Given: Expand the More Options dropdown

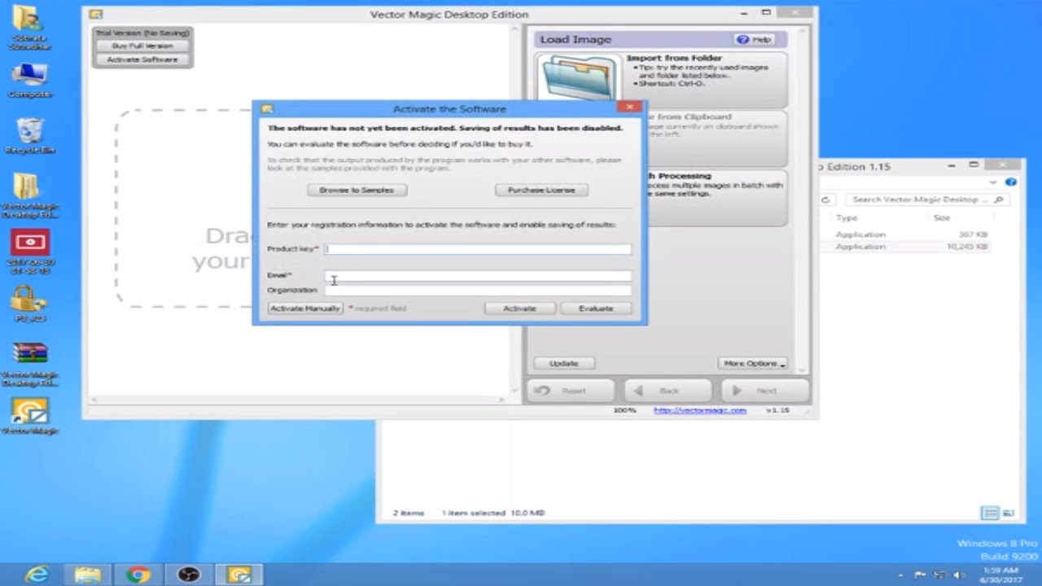Looking at the screenshot, I should [x=751, y=363].
